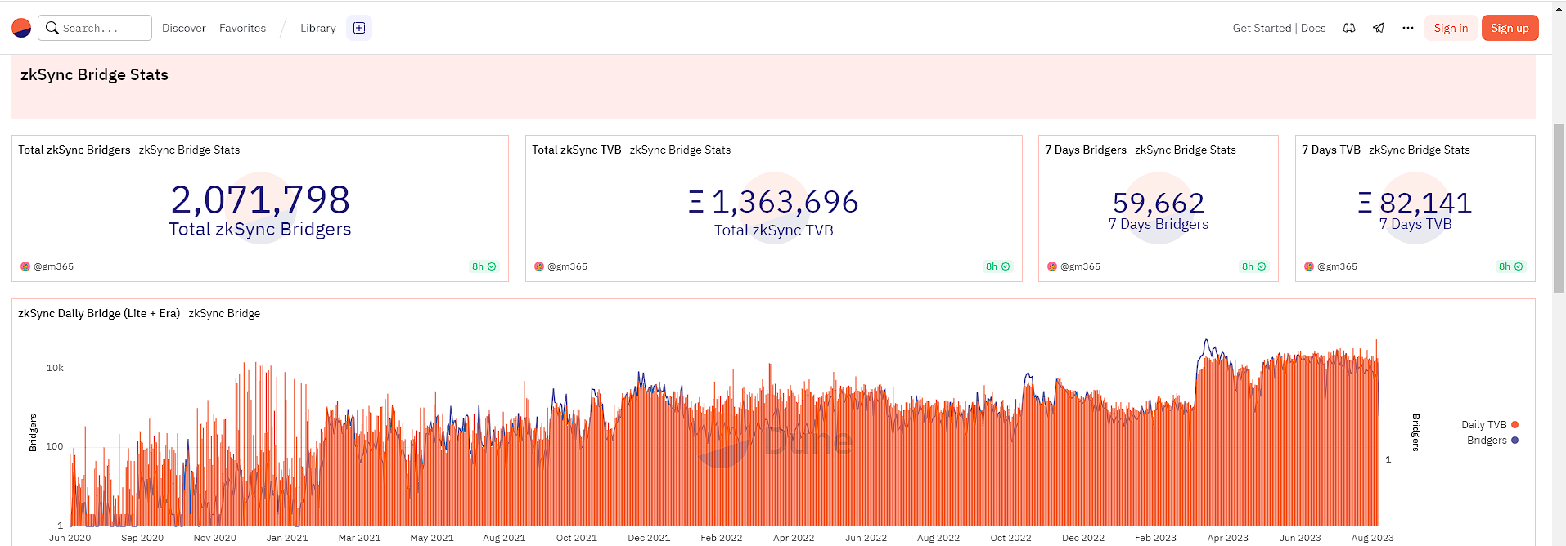The height and width of the screenshot is (546, 1566).
Task: Open the Favorites page
Action: 242,28
